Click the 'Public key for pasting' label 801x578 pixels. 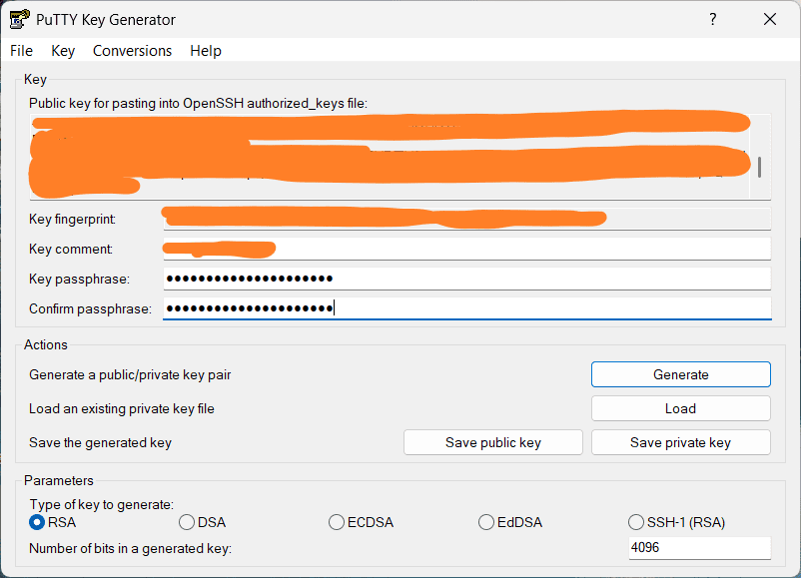click(x=198, y=103)
